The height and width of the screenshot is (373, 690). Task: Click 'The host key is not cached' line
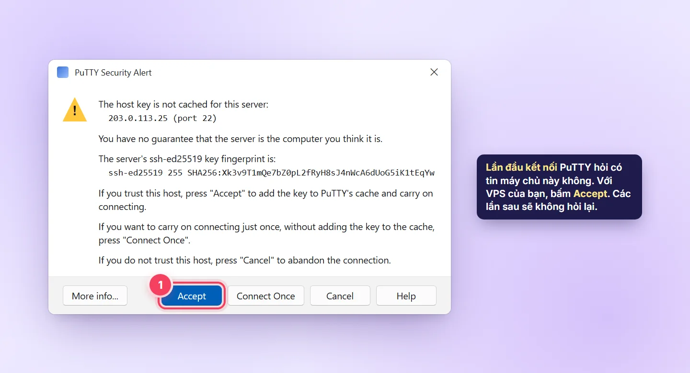click(x=184, y=105)
